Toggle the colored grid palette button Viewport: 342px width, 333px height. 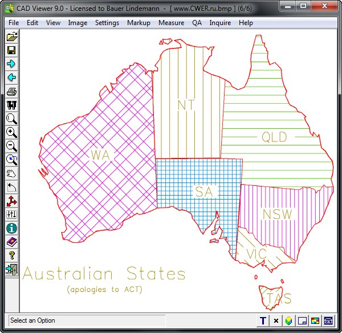pos(315,321)
